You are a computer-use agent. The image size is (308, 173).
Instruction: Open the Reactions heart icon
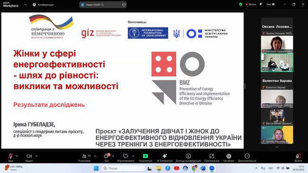pyautogui.click(x=126, y=156)
